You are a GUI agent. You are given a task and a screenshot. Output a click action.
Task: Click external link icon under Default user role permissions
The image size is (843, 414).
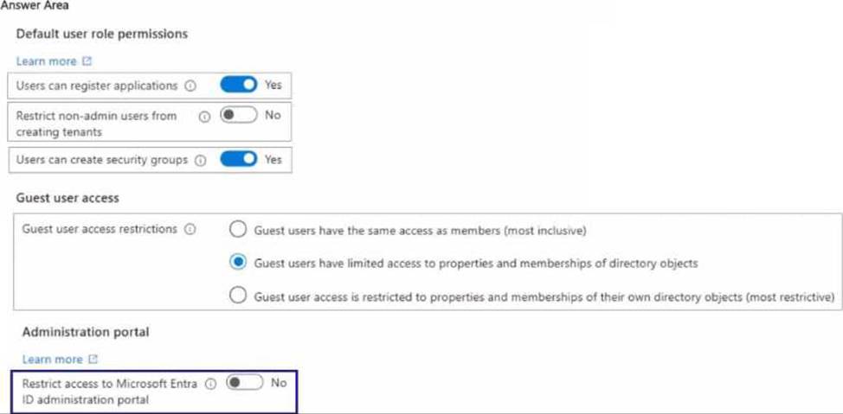click(87, 61)
